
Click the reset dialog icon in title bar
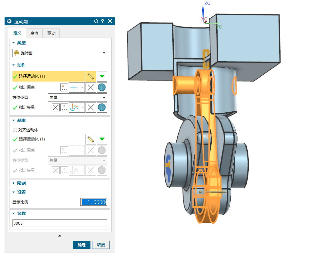96,21
